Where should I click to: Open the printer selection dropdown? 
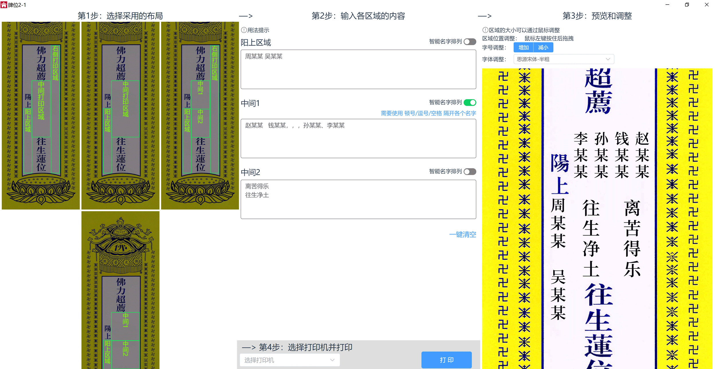click(290, 360)
